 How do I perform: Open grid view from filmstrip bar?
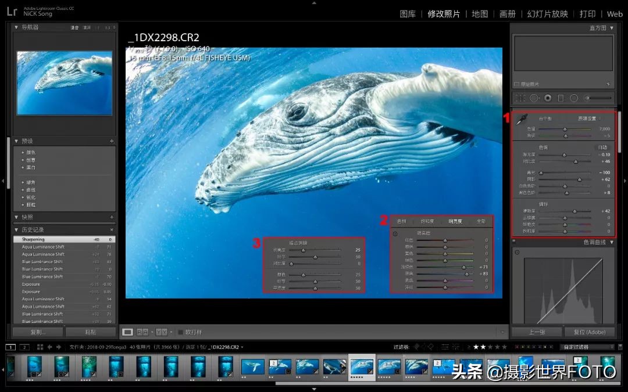[x=40, y=347]
